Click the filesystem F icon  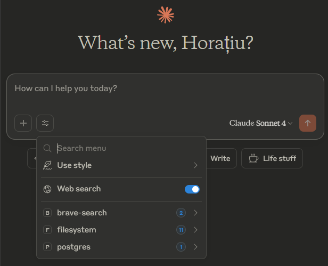[47, 230]
